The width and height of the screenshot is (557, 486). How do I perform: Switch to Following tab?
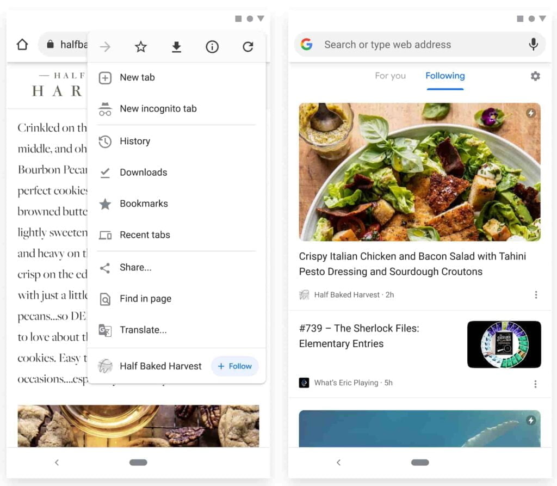445,76
